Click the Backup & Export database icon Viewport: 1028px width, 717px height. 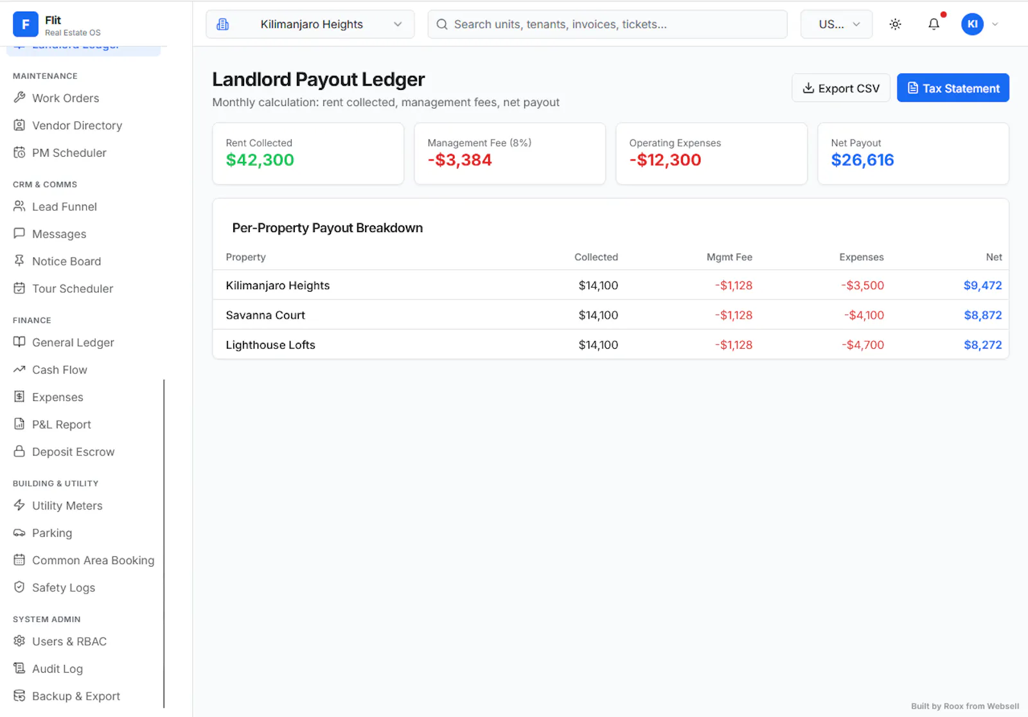pos(19,696)
